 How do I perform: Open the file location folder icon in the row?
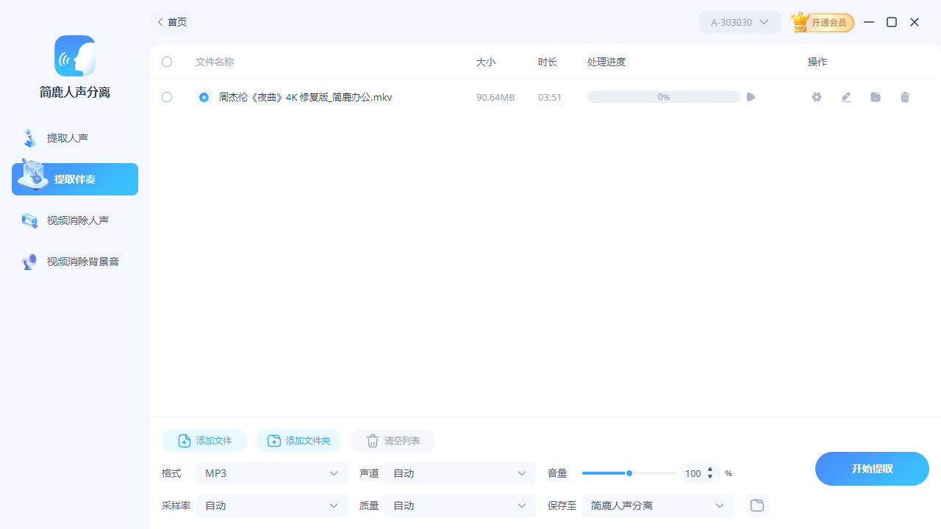click(875, 97)
